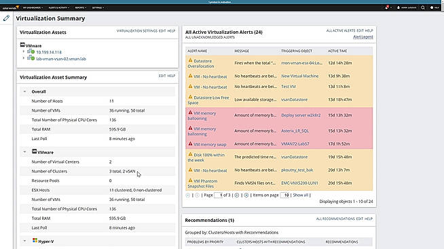Sort alerts by Active Time column
444x249 pixels.
337,51
